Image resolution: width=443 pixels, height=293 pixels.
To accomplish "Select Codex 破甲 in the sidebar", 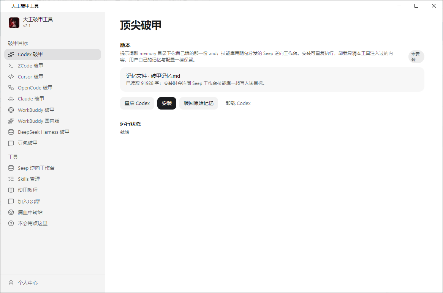I will [52, 54].
